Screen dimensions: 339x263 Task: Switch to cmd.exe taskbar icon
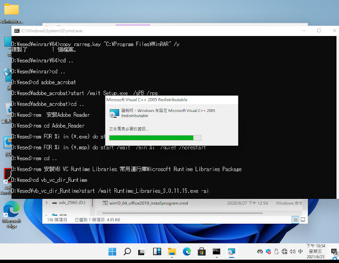pyautogui.click(x=217, y=251)
